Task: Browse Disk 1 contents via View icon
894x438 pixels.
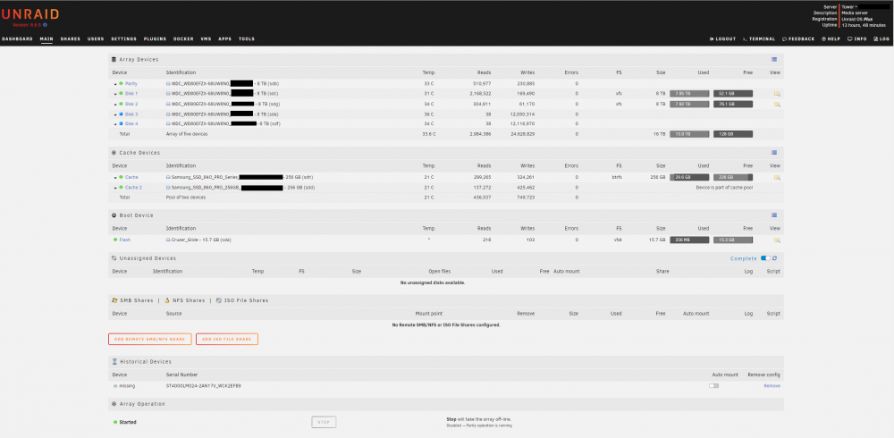Action: pyautogui.click(x=777, y=94)
